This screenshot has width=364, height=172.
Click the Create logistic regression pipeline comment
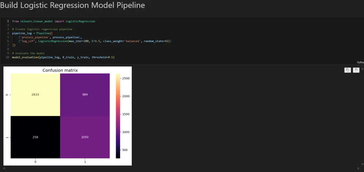pyautogui.click(x=42, y=29)
